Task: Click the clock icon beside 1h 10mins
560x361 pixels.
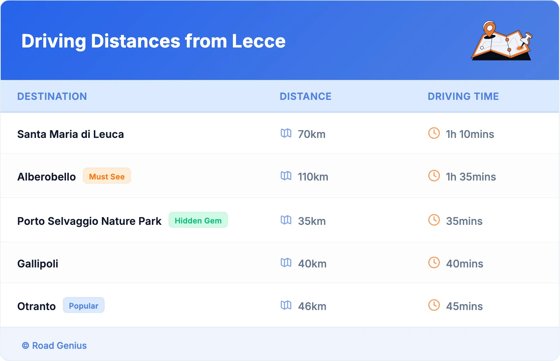Action: (x=434, y=133)
